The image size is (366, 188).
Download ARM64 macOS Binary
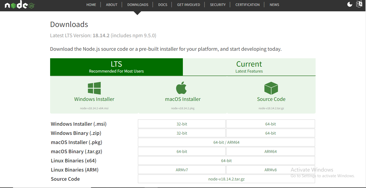click(x=271, y=151)
